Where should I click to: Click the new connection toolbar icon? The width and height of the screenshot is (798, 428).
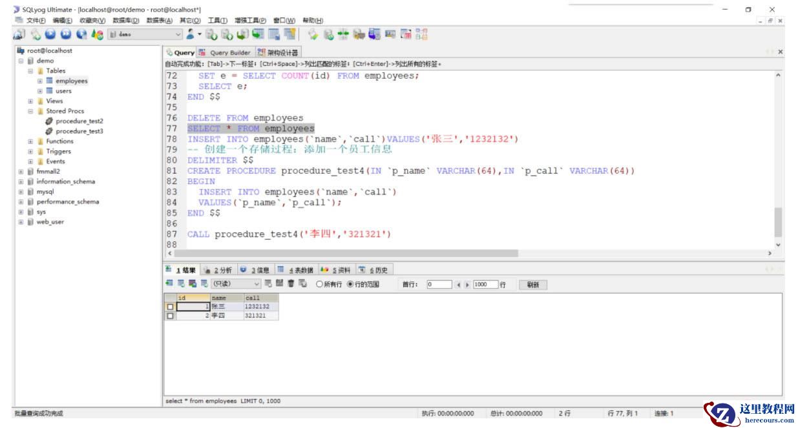point(19,34)
